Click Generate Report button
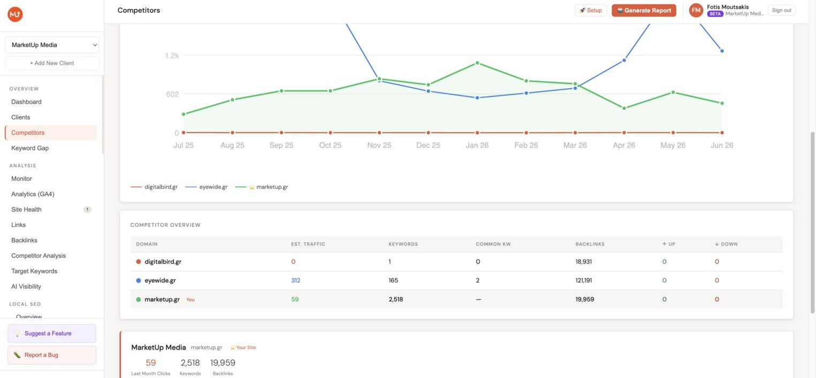 pyautogui.click(x=644, y=10)
